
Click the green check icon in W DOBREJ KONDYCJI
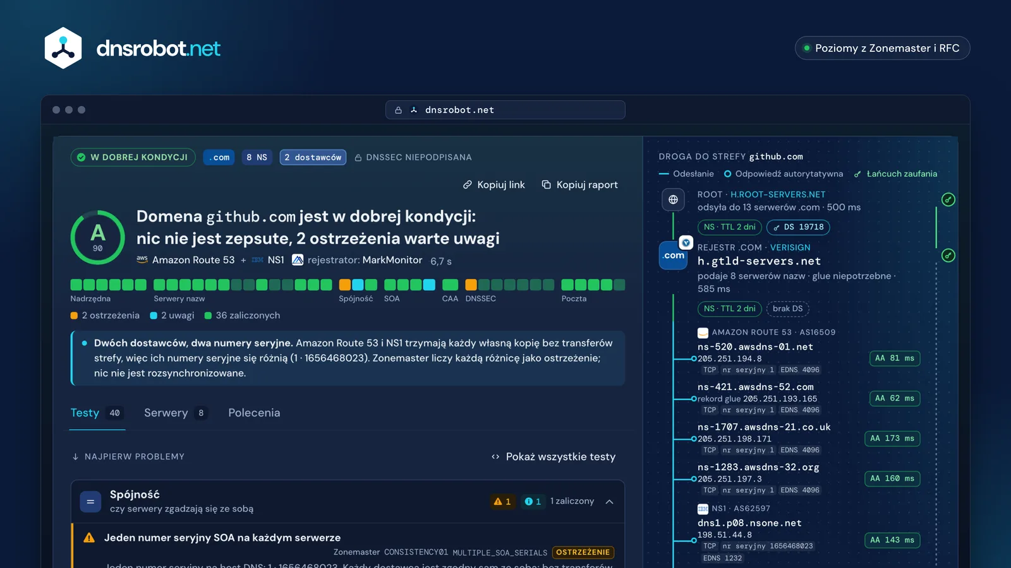pyautogui.click(x=81, y=157)
